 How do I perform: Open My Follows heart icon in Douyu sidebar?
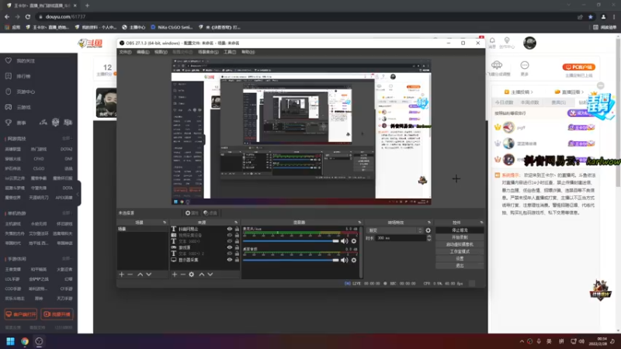[9, 60]
